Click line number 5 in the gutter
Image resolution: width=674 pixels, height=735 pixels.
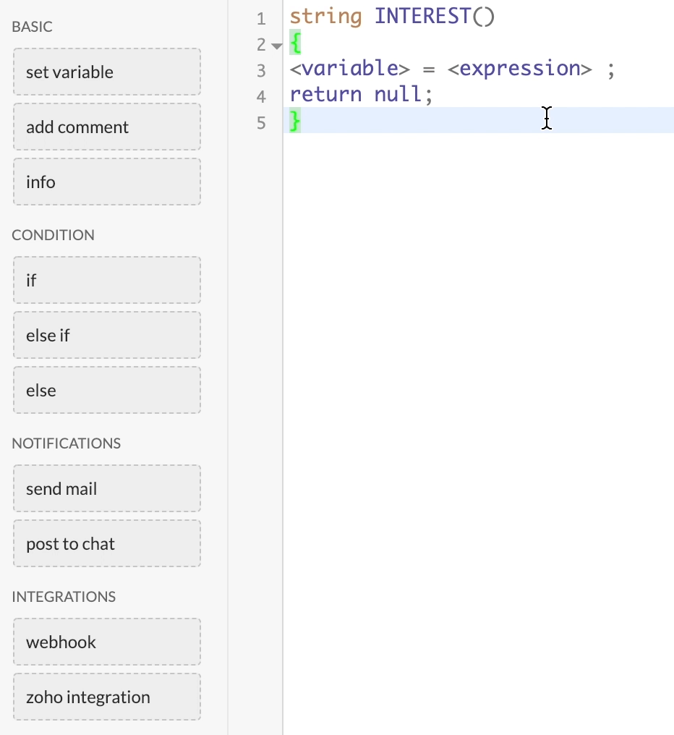(x=261, y=123)
